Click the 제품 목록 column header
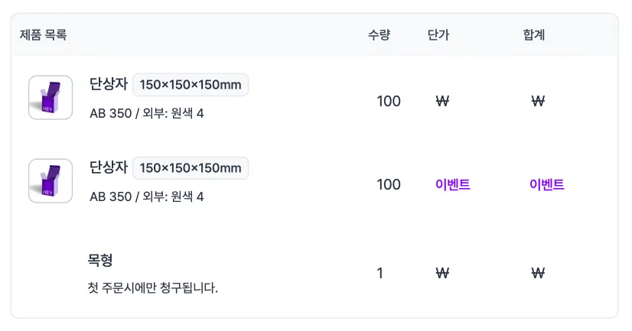 [x=43, y=35]
